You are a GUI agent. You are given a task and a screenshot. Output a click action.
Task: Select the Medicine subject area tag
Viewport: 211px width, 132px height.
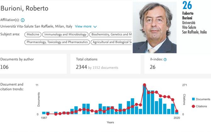click(33, 34)
